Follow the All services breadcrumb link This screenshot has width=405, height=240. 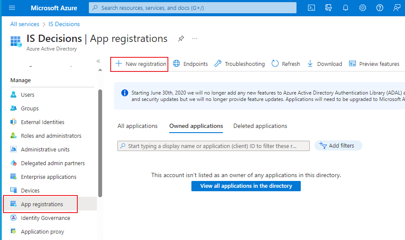[25, 24]
